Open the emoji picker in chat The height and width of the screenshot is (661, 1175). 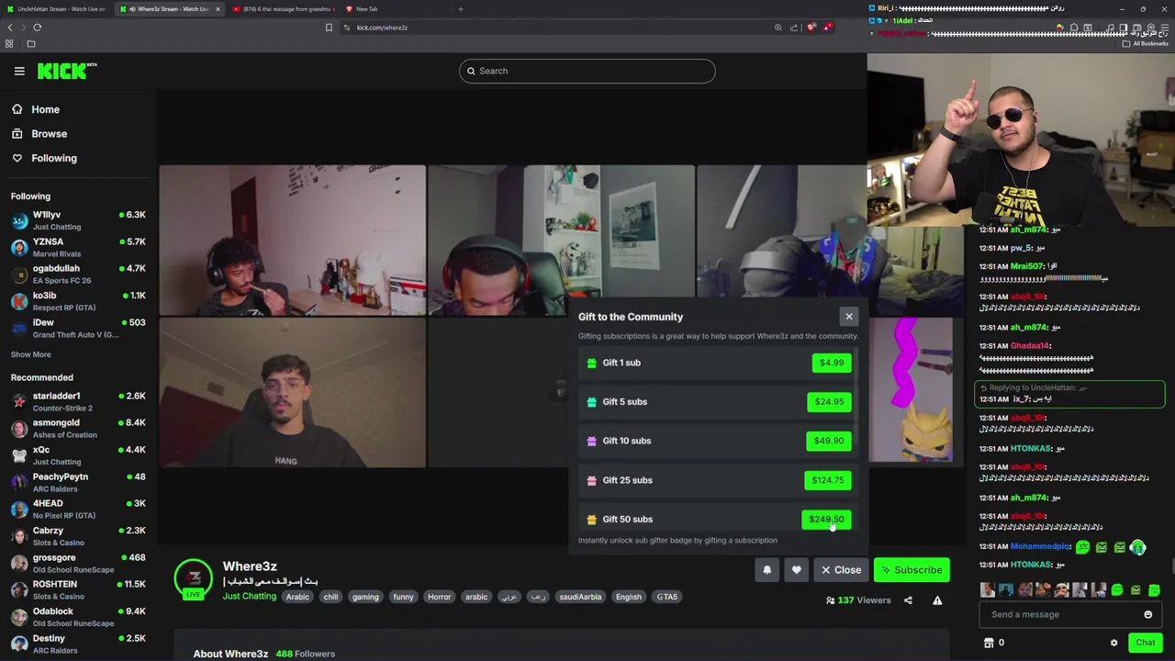(1147, 614)
